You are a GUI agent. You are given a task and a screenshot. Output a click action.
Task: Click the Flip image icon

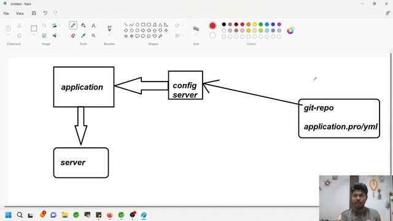coord(55,36)
